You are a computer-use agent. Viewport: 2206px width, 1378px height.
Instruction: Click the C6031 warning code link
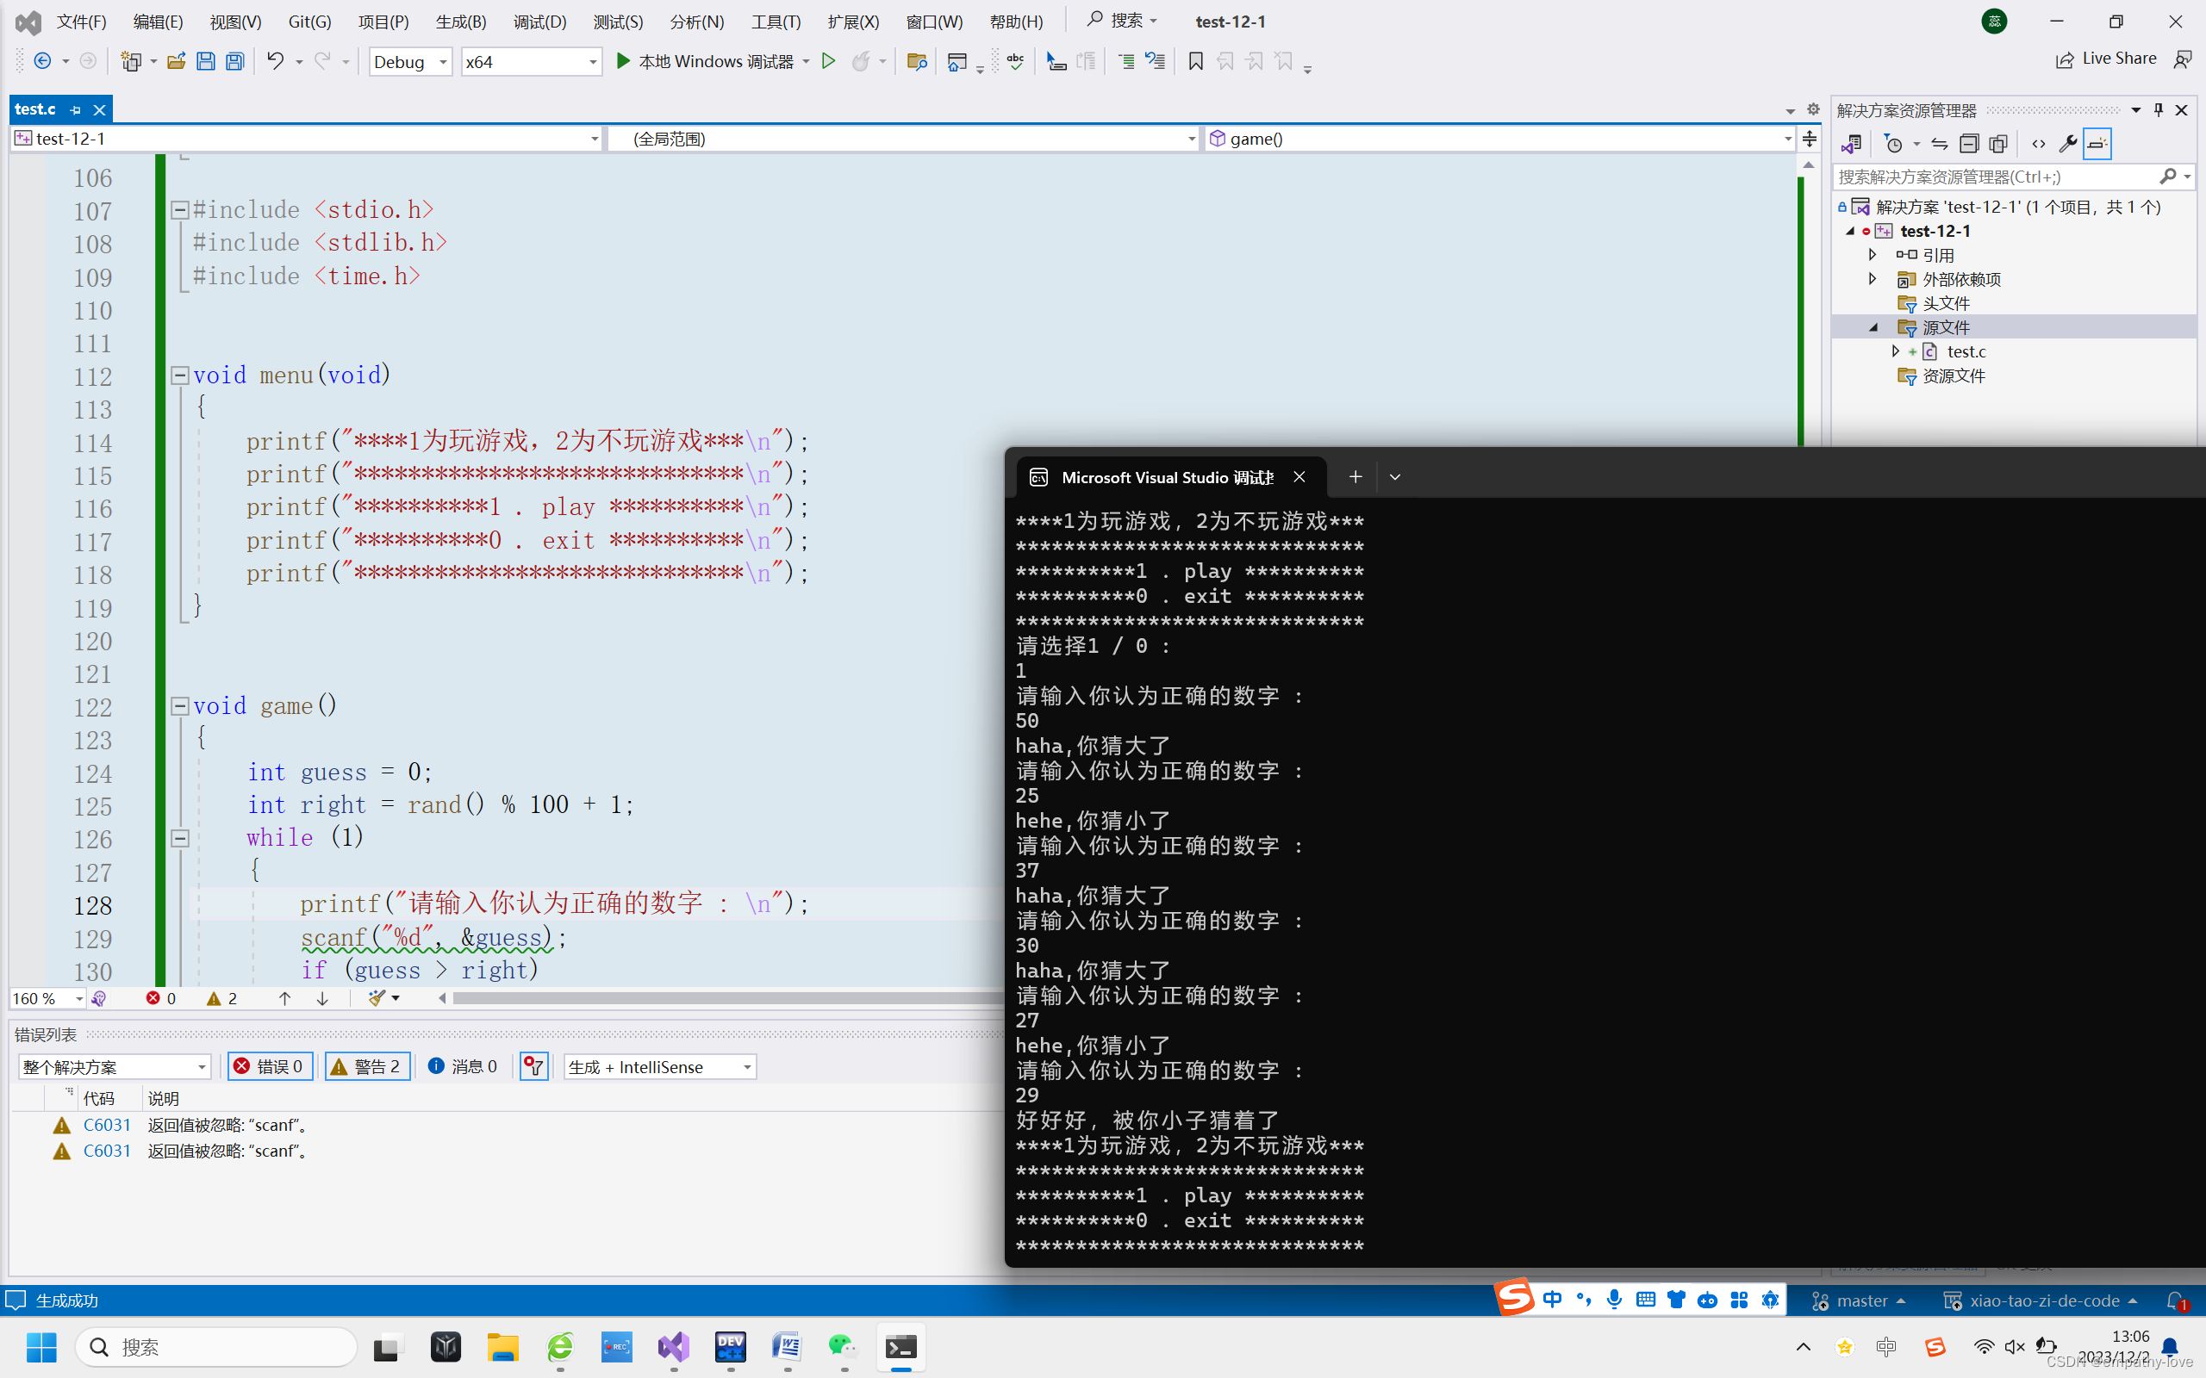click(107, 1125)
